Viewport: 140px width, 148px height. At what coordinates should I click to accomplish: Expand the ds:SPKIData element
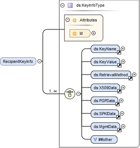[122, 113]
